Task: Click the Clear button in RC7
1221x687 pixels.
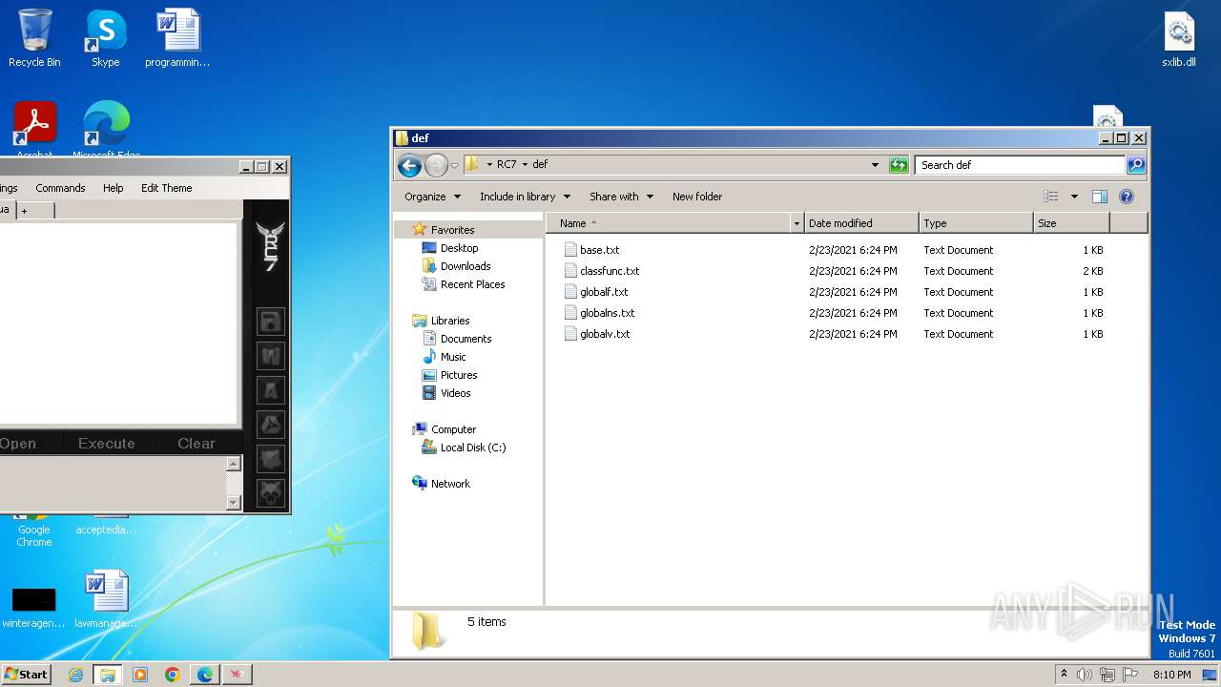Action: point(197,443)
